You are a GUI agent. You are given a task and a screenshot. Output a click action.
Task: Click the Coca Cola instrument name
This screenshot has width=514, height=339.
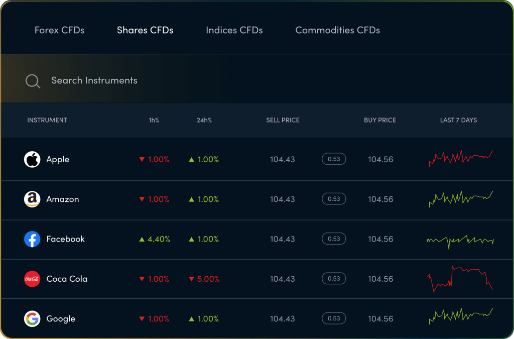point(67,279)
